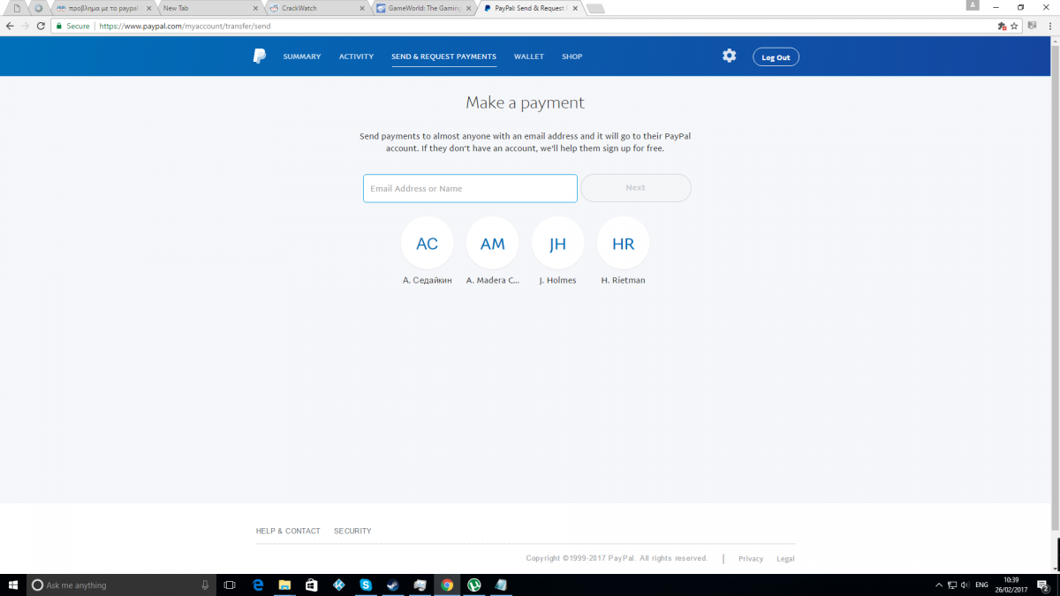
Task: Open File Explorer from taskbar
Action: click(285, 585)
